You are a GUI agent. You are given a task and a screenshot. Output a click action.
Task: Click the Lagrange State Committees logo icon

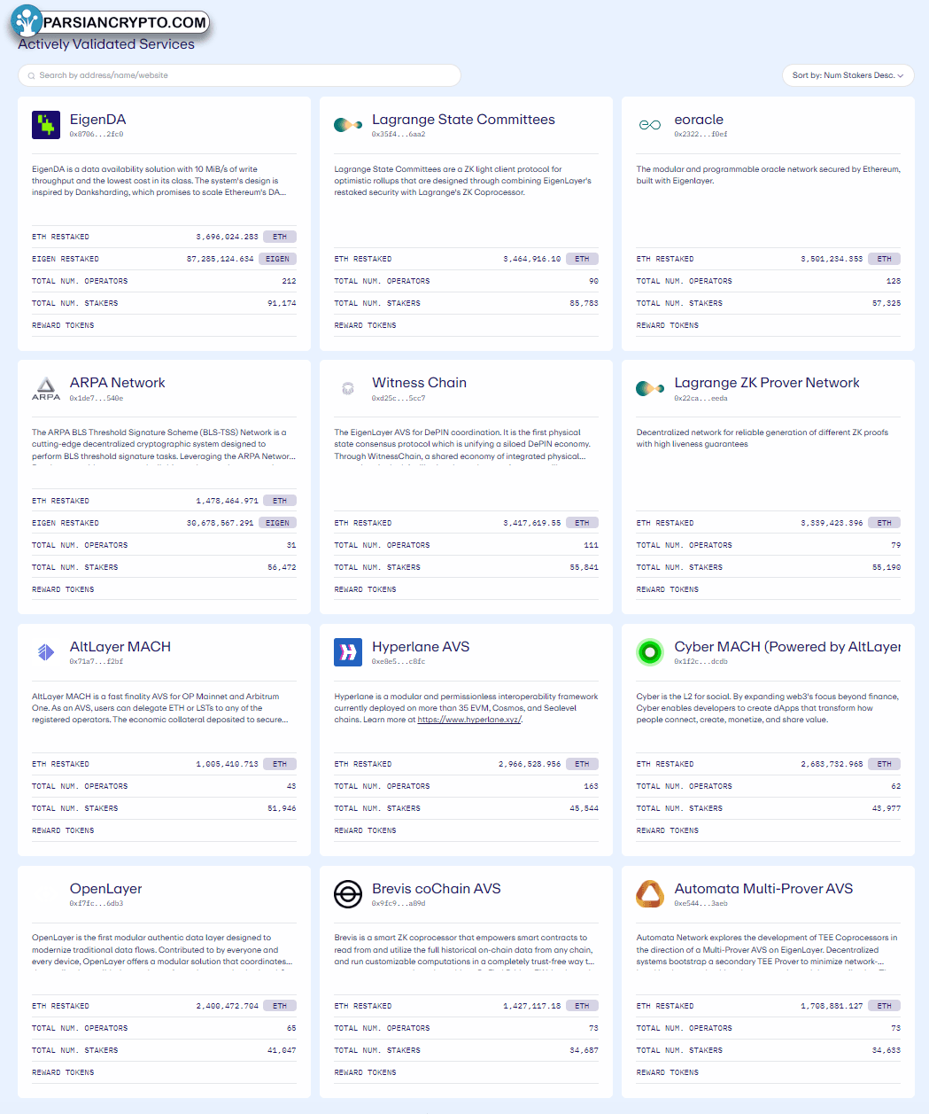(x=348, y=125)
